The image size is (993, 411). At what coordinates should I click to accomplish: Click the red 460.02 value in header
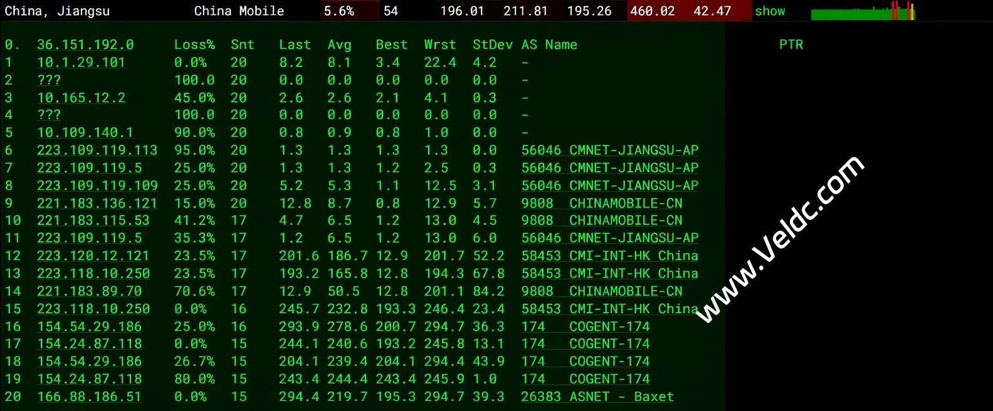click(652, 11)
